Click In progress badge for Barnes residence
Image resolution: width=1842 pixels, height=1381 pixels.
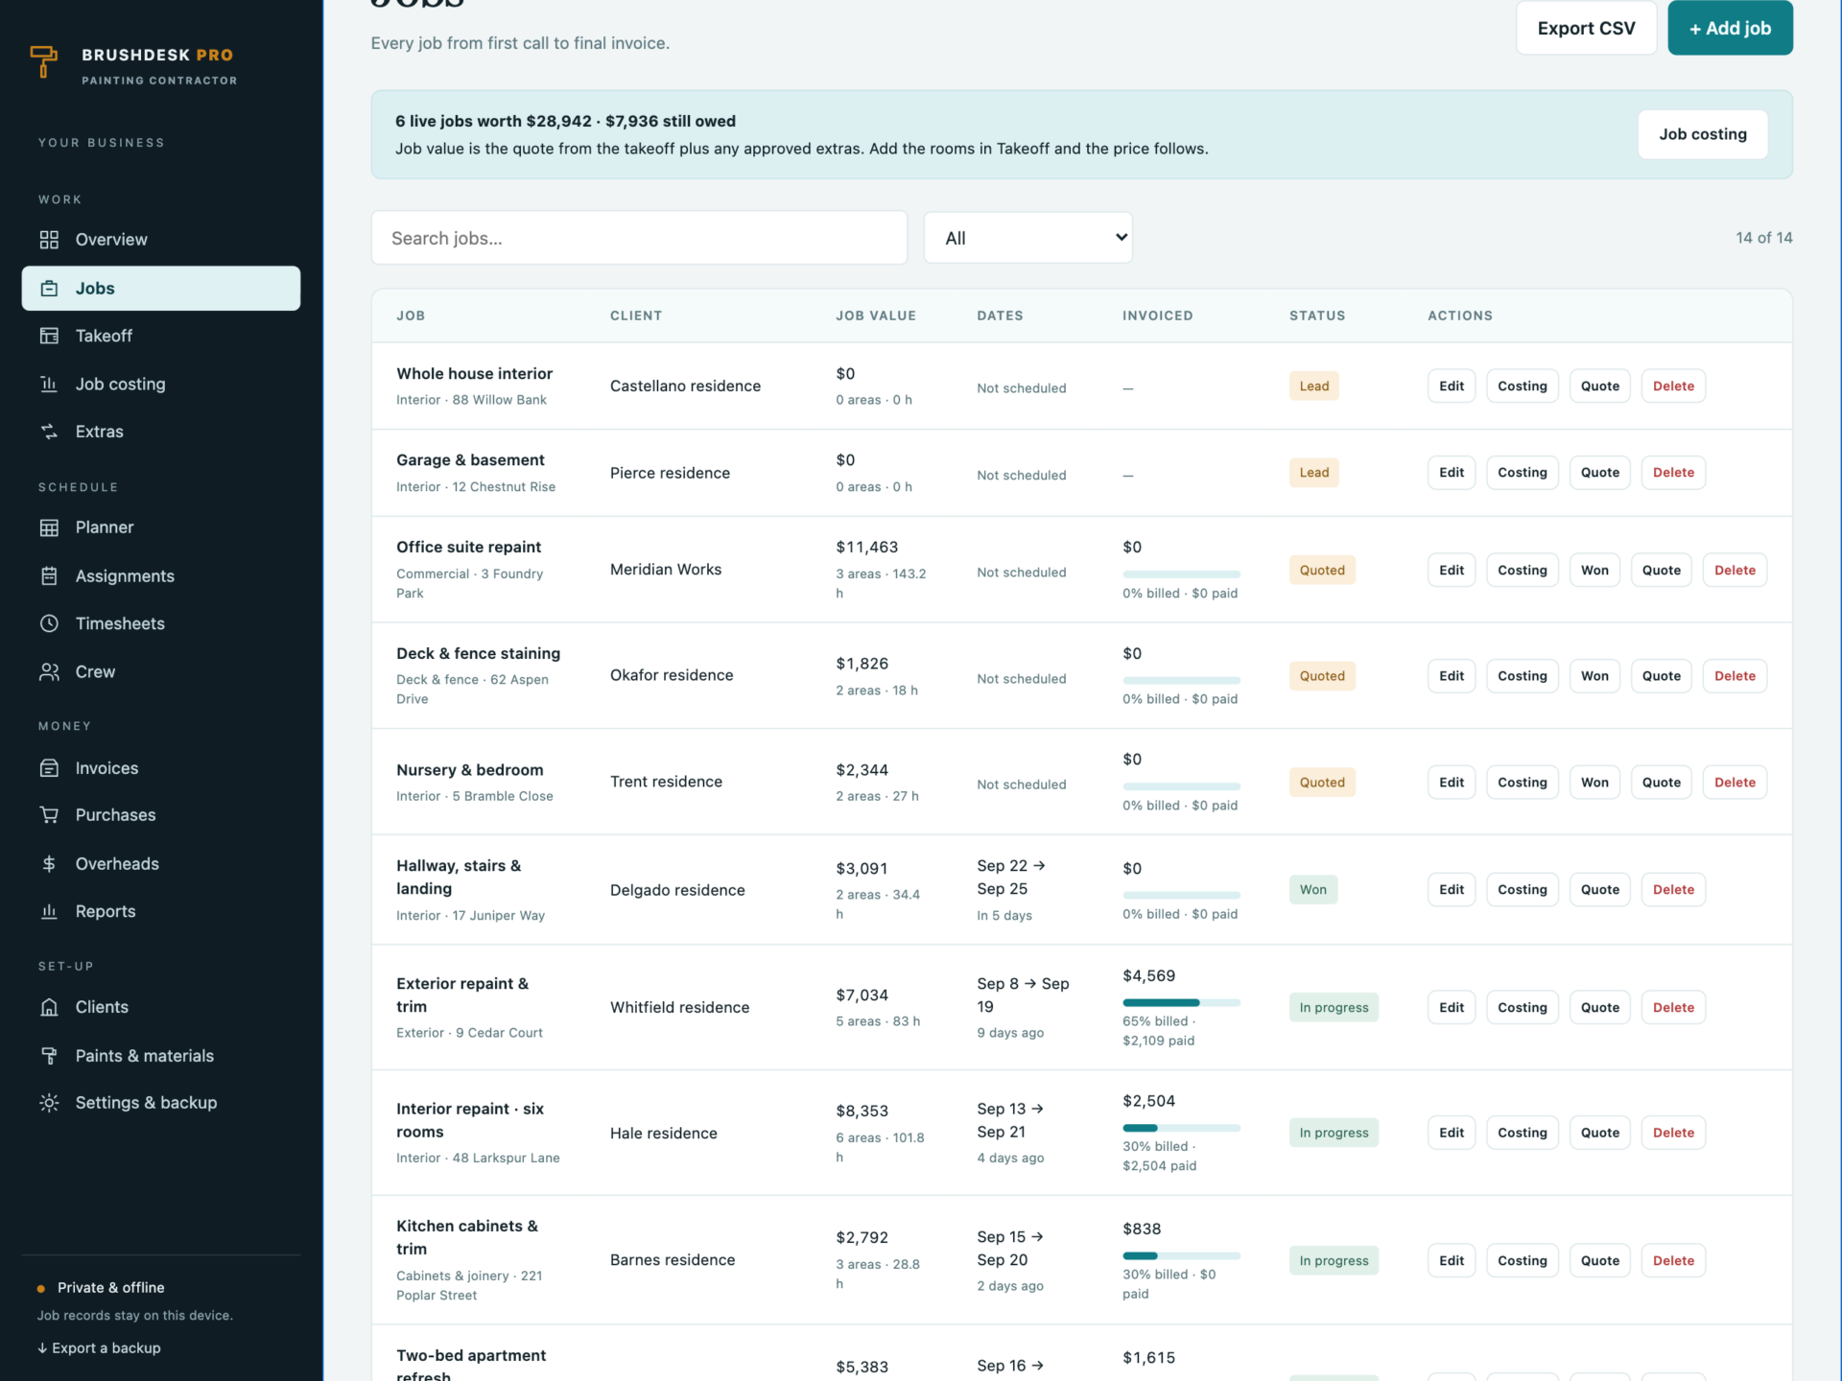tap(1334, 1260)
